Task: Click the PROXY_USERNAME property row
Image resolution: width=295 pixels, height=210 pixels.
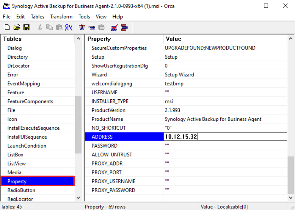Action: tap(186, 181)
